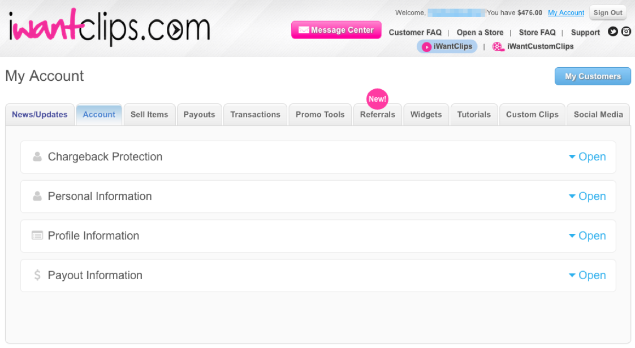
Task: Click the person icon beside Chargeback Protection
Action: pos(37,156)
